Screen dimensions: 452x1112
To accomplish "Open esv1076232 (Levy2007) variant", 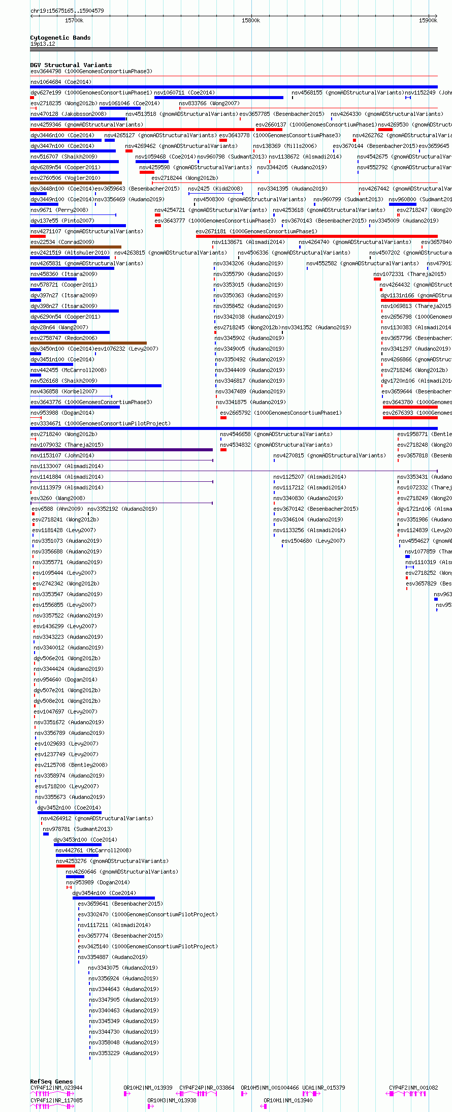I will point(127,349).
